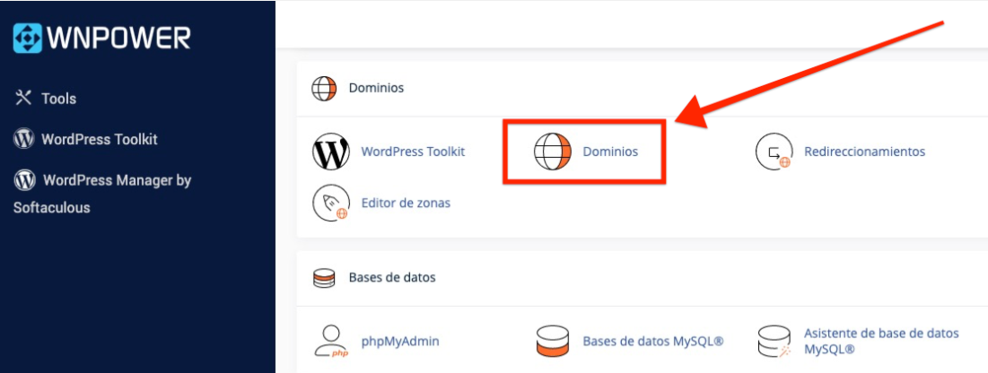Open the Bases de datos MySQL® link
Image resolution: width=988 pixels, height=373 pixels.
tap(652, 342)
